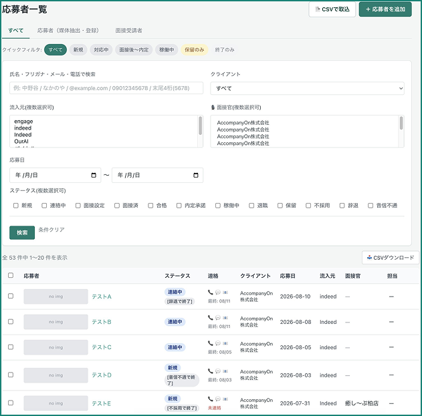Select first AccompanyOn株式会社 in 面接官 list
Image resolution: width=422 pixels, height=416 pixels.
tap(243, 123)
